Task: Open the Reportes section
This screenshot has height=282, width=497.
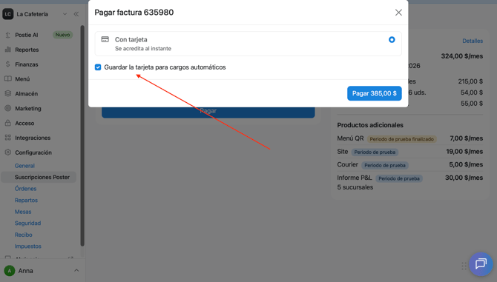Action: 27,50
